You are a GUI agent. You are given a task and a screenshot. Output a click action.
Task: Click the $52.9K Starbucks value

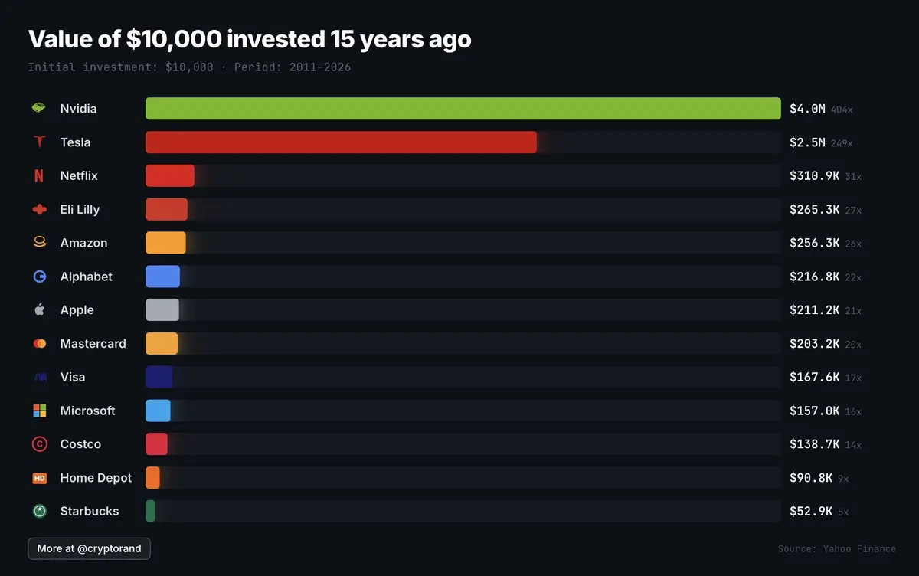click(810, 511)
